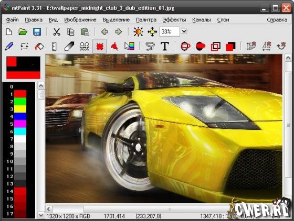The image size is (294, 221).
Task: Select the Lasso Selection tool
Action: click(x=150, y=46)
